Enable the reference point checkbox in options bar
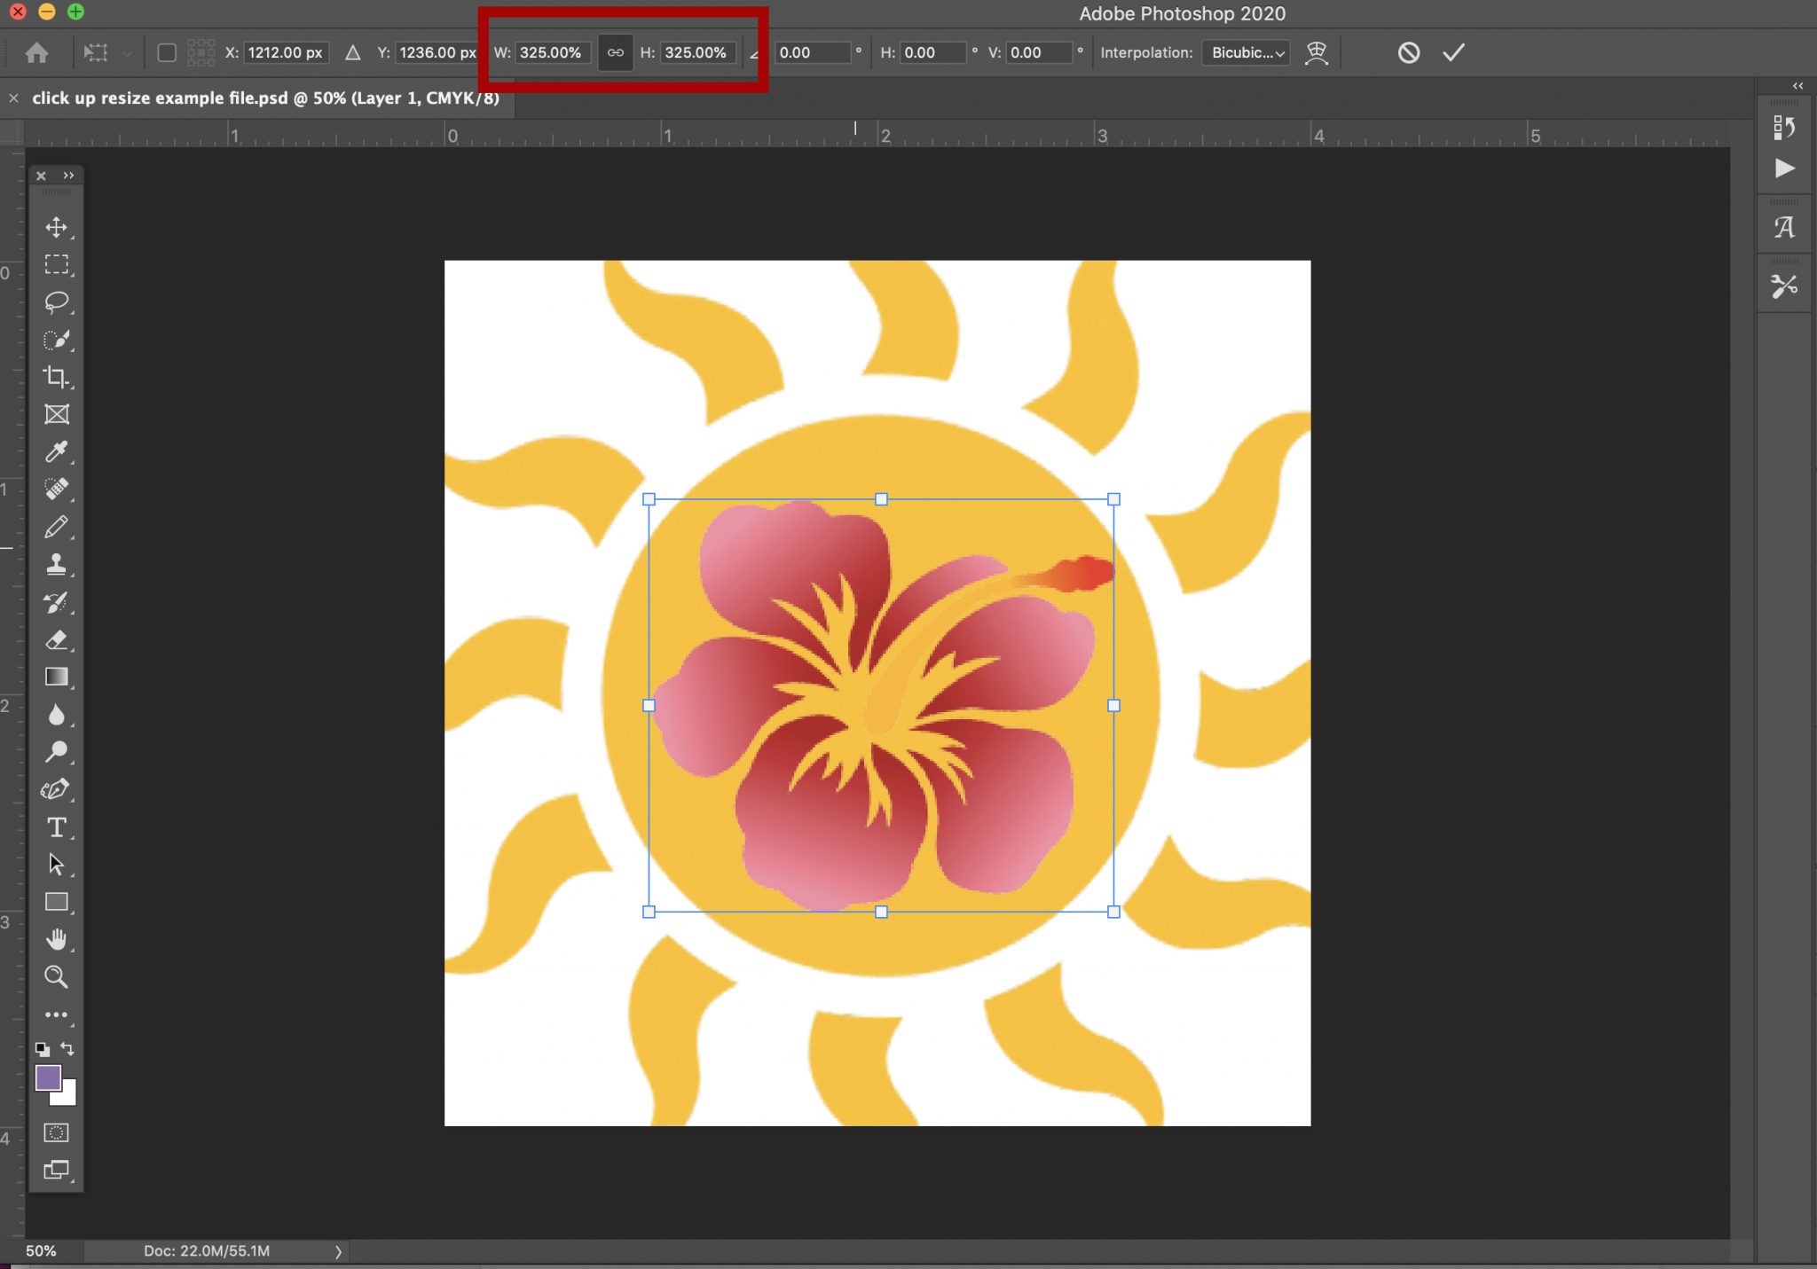 pyautogui.click(x=166, y=52)
